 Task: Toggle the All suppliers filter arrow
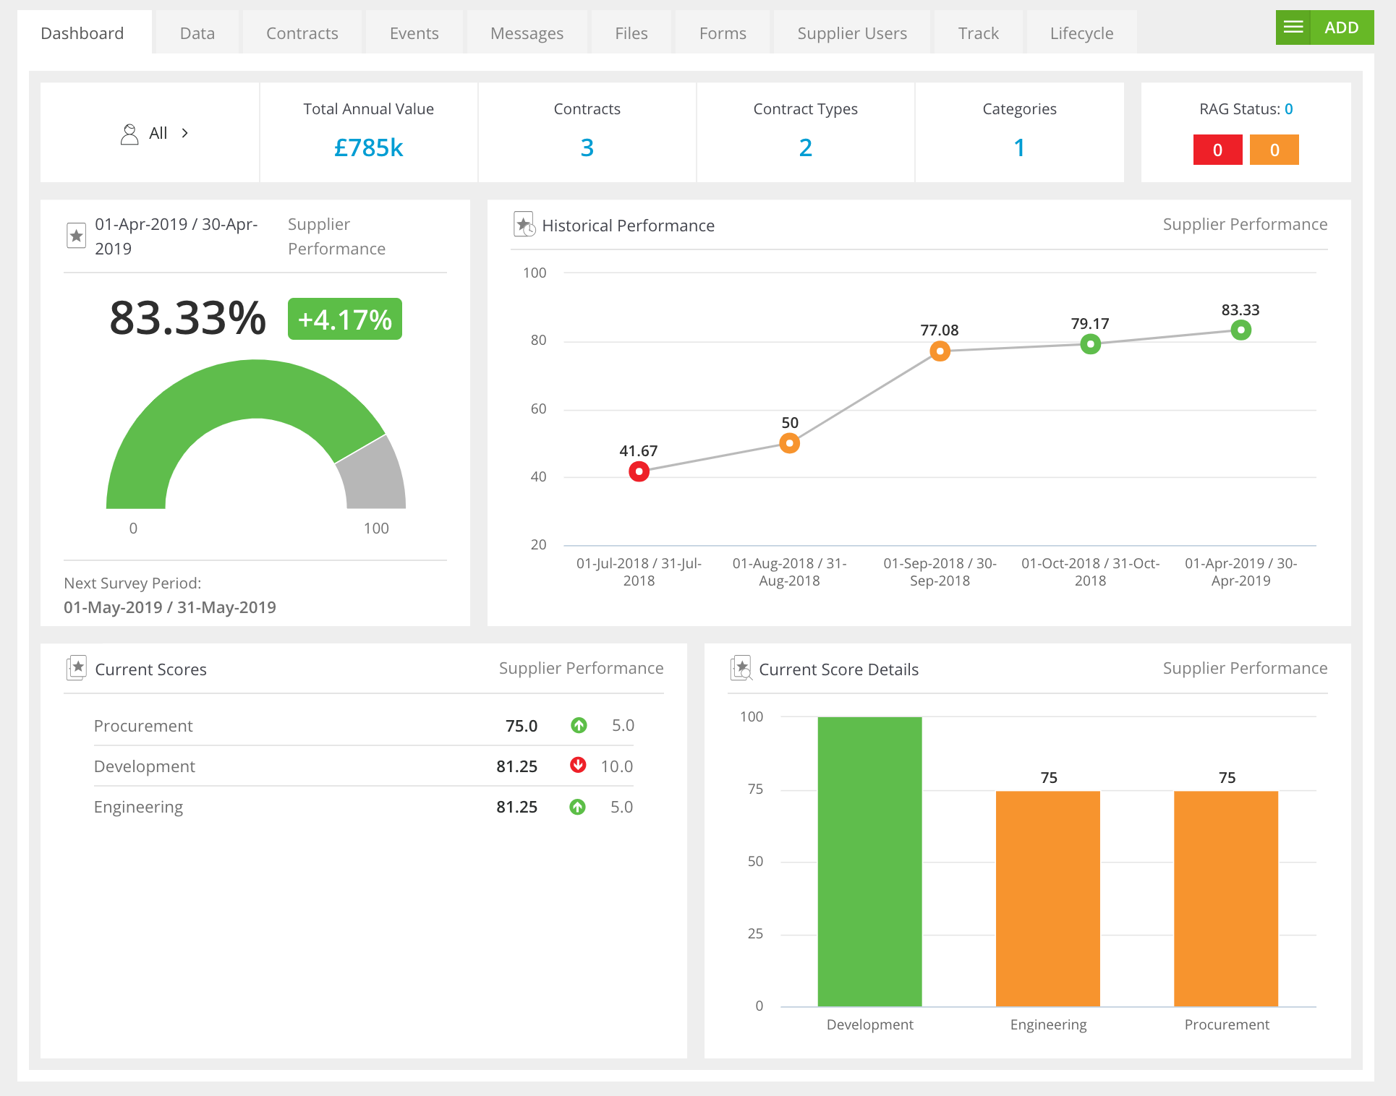coord(186,132)
